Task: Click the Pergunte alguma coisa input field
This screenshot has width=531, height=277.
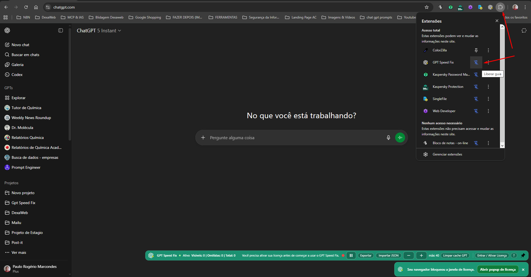Action: click(x=277, y=137)
